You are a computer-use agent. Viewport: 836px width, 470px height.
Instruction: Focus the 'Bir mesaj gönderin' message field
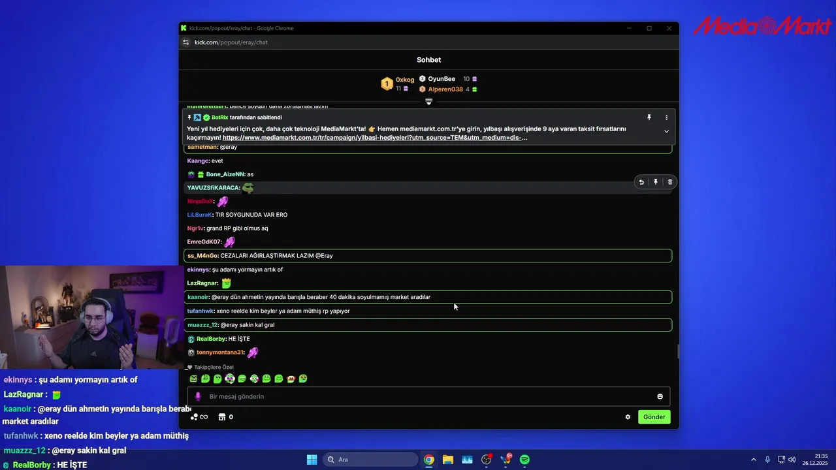[x=428, y=396]
